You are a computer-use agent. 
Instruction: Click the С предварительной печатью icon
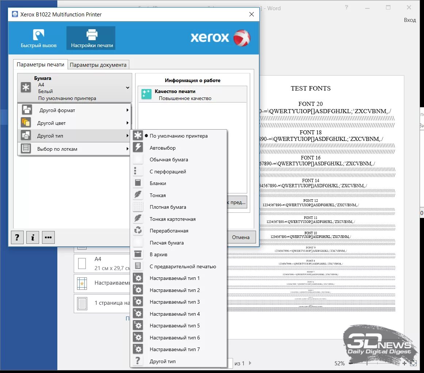click(x=138, y=266)
